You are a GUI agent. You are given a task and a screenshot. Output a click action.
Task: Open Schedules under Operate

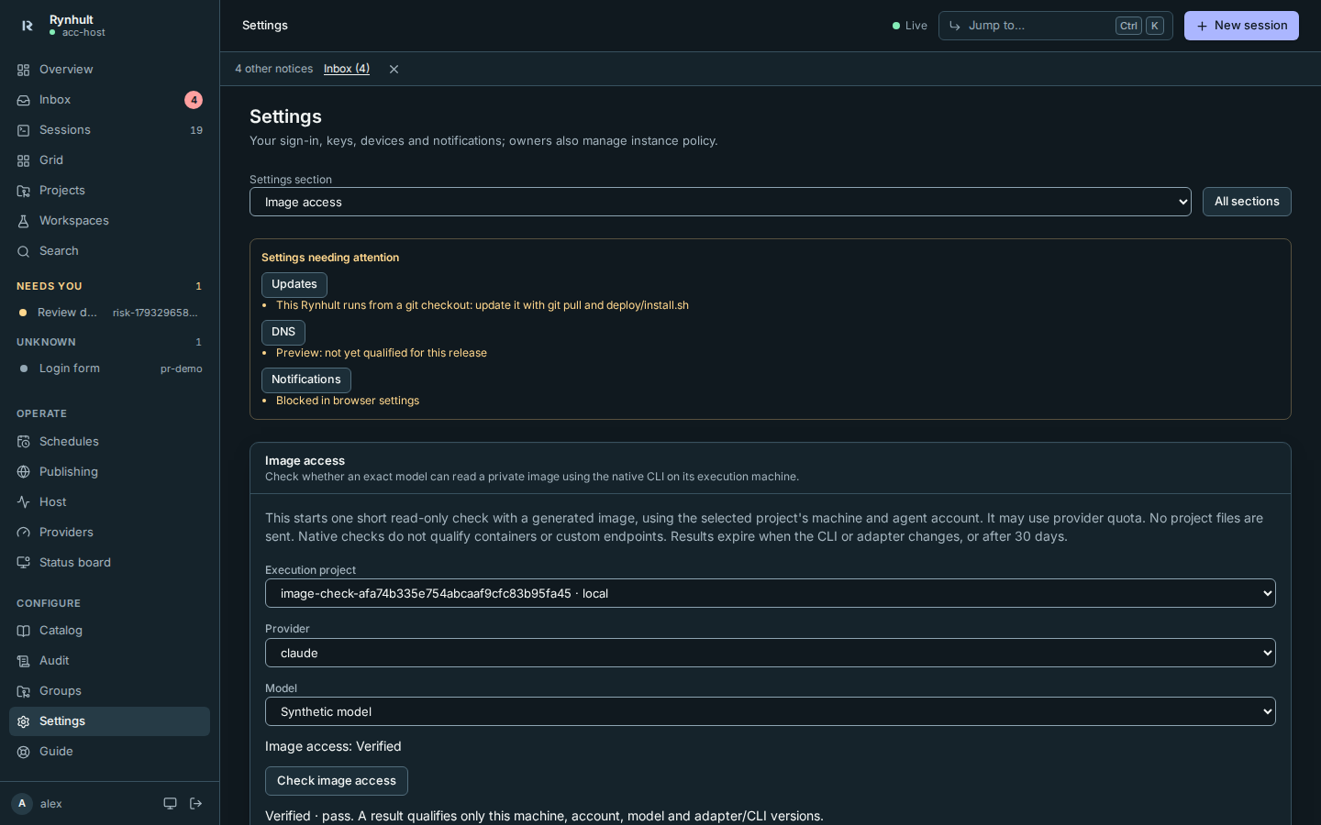pos(109,442)
